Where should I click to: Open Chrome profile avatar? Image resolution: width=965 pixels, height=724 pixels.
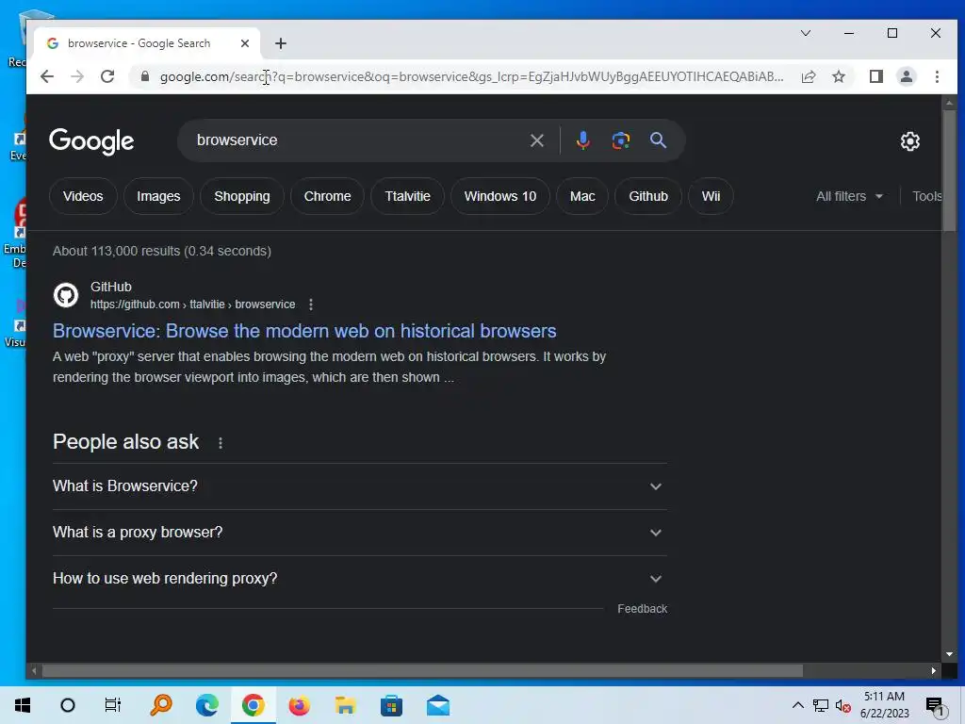coord(906,76)
